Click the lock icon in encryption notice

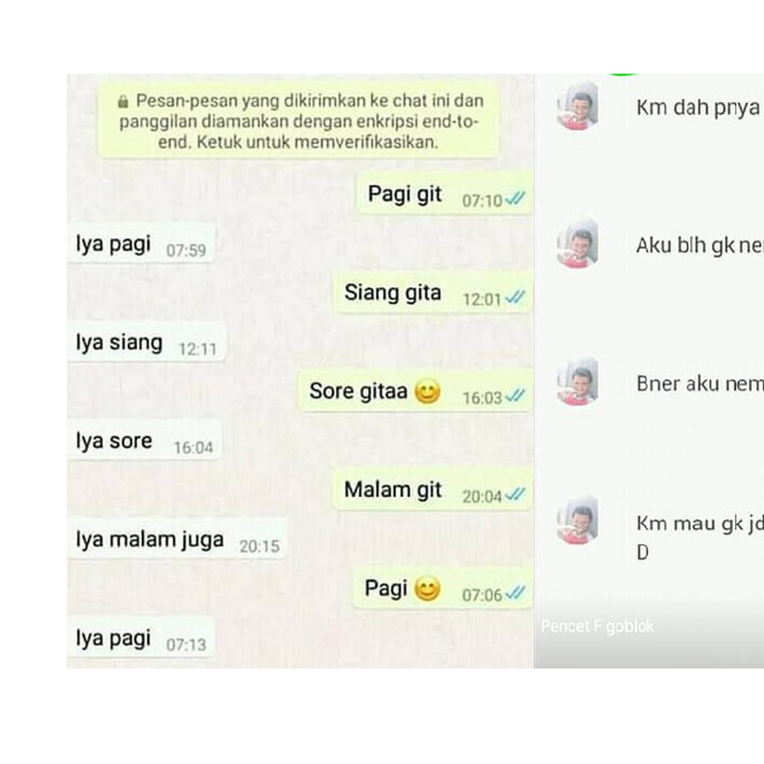(124, 101)
